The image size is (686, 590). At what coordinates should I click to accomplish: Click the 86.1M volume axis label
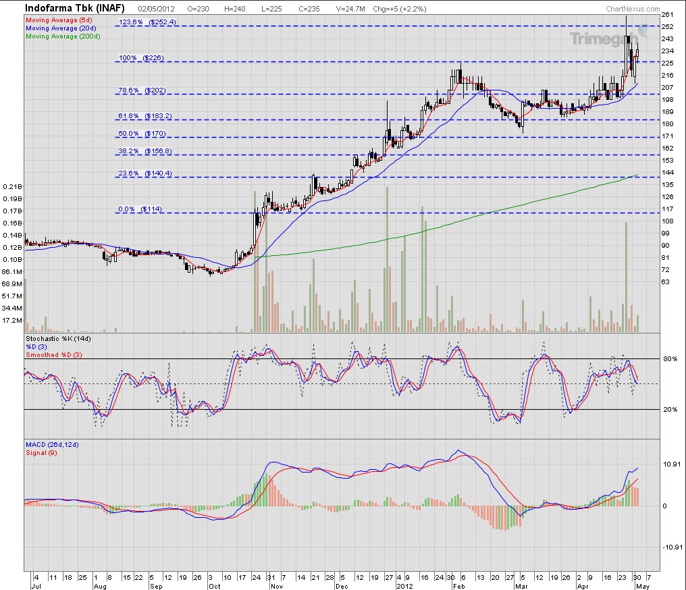12,271
